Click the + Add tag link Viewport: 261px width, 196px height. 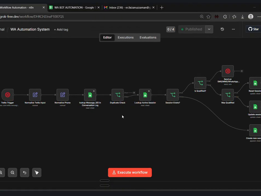pyautogui.click(x=61, y=30)
